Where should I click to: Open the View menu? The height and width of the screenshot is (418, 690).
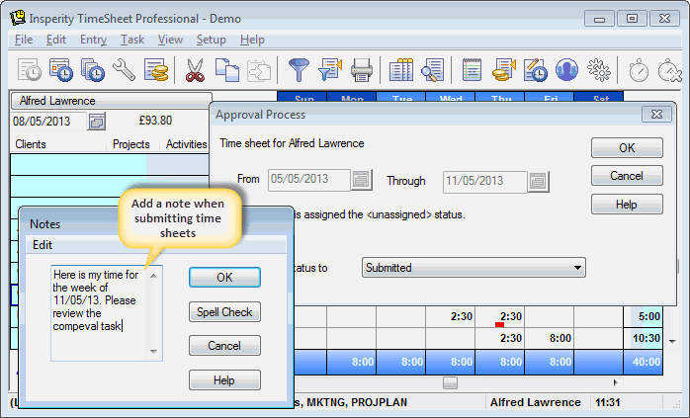coord(170,40)
